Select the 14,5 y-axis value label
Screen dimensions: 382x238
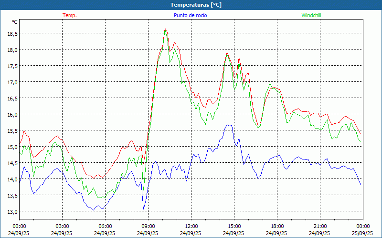(x=12, y=163)
